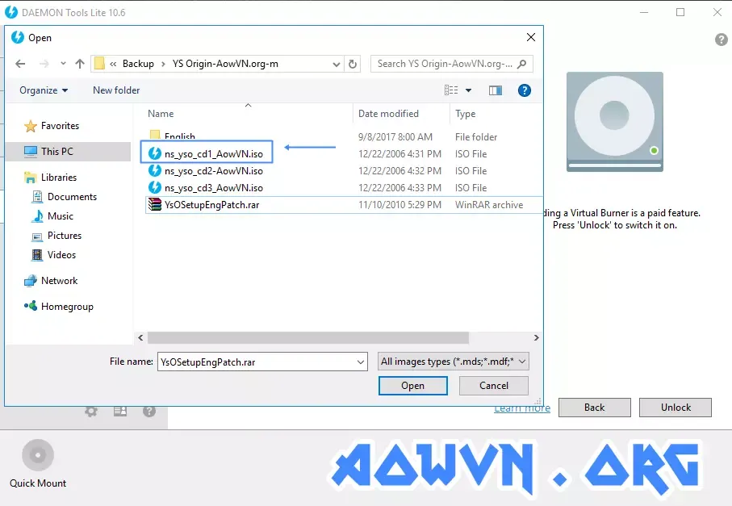
Task: Open the Organize menu
Action: 44,90
